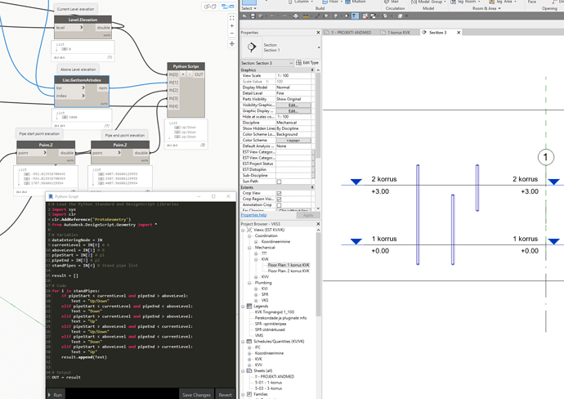The height and width of the screenshot is (399, 564).
Task: Click the Color Scheme none swatch button
Action: tap(293, 140)
